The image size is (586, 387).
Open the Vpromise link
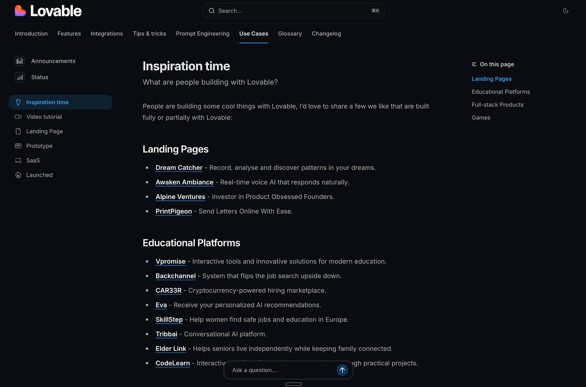coord(171,261)
